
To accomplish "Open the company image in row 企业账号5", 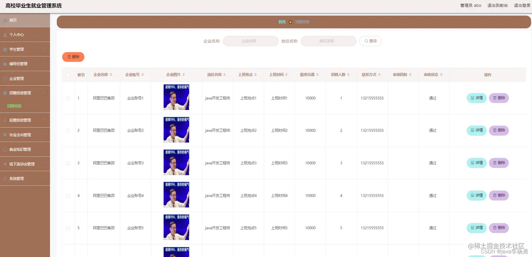I will 176,227.
